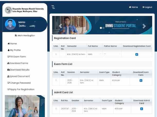Go to previous banner slide arrow
This screenshot has height=117, width=157.
pyautogui.click(x=60, y=26)
